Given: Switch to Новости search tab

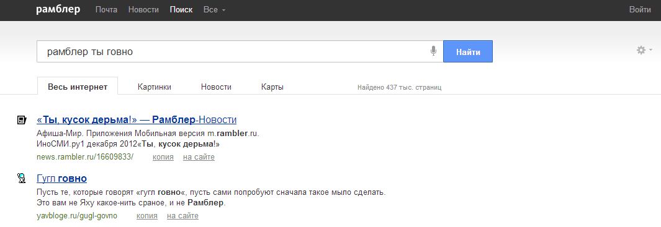Looking at the screenshot, I should pyautogui.click(x=216, y=87).
